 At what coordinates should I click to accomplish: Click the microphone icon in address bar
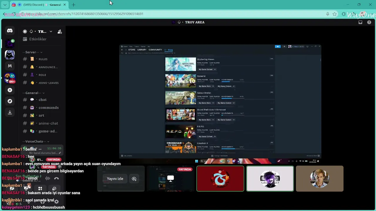tap(328, 14)
